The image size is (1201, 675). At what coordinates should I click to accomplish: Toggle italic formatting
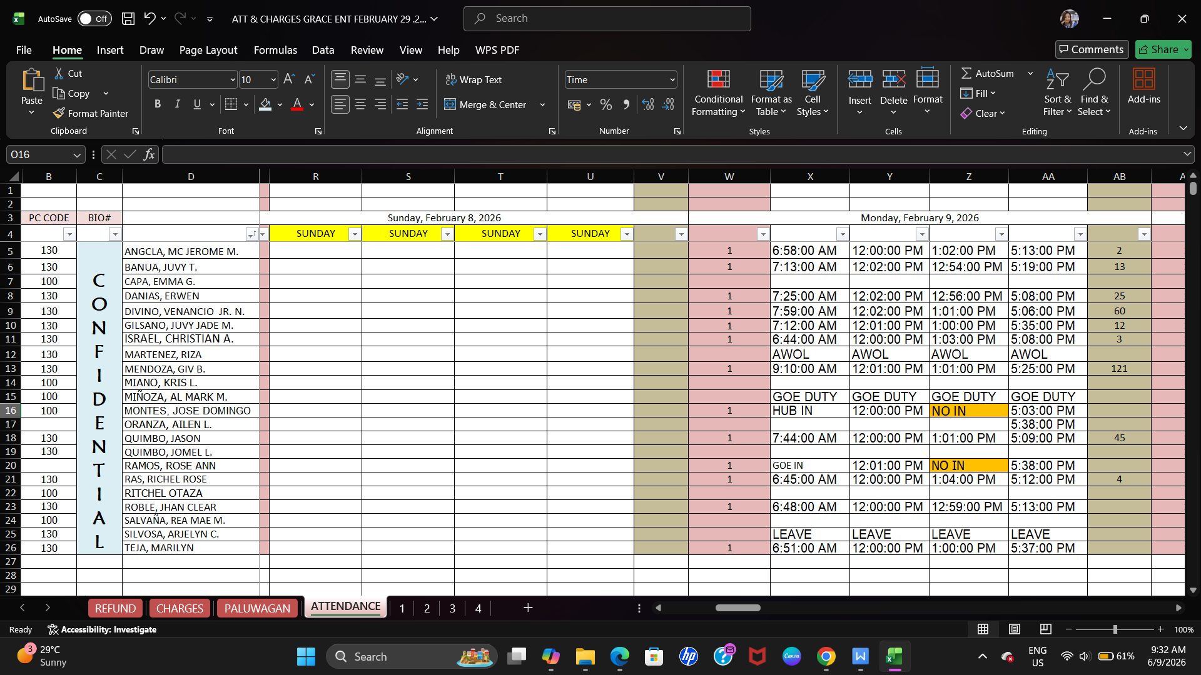point(178,104)
